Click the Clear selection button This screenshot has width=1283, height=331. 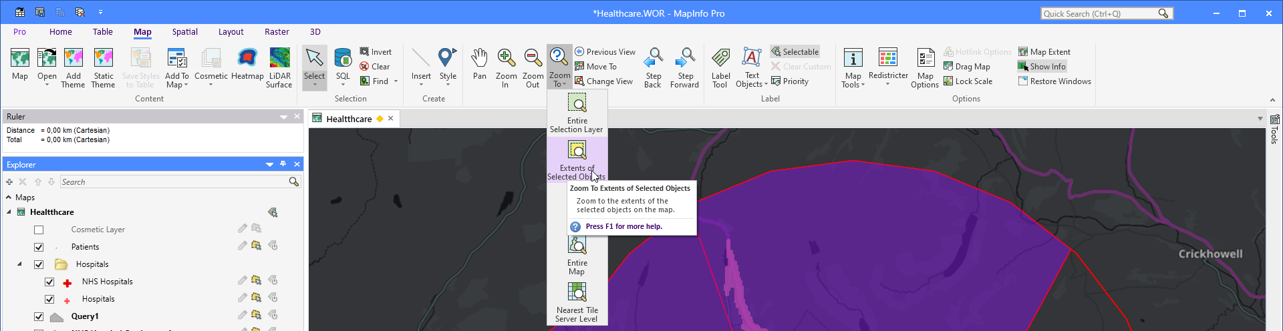[x=375, y=66]
